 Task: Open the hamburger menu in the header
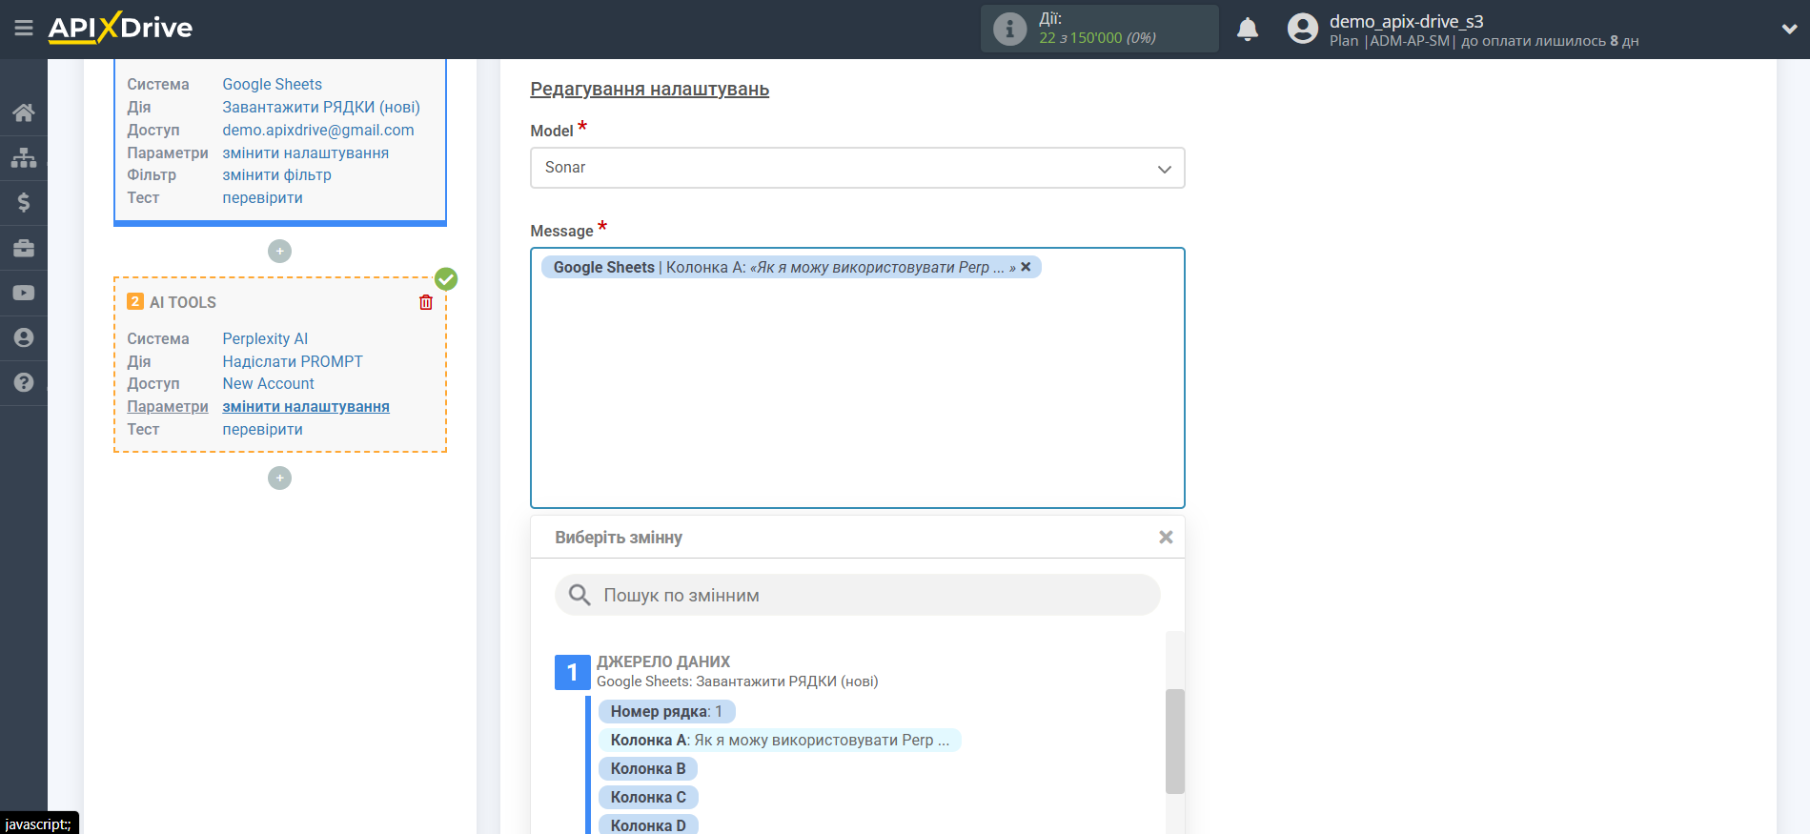[24, 29]
